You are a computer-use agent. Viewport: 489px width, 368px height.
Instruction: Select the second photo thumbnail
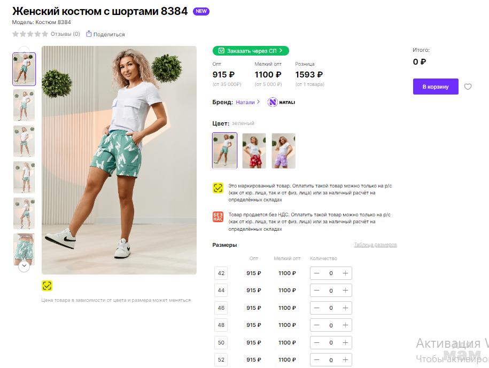click(x=24, y=105)
